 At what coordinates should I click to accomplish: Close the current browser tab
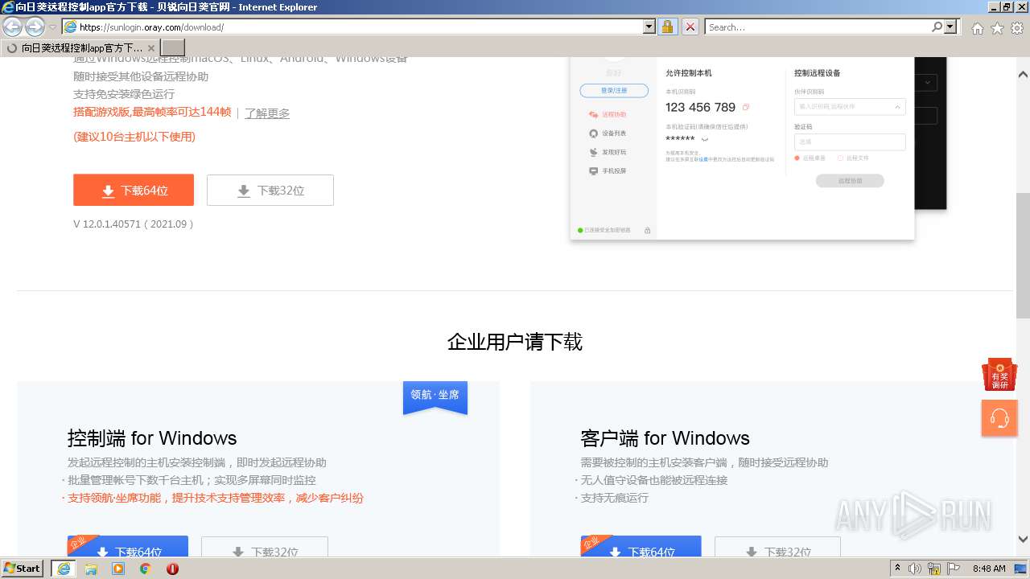pos(150,48)
